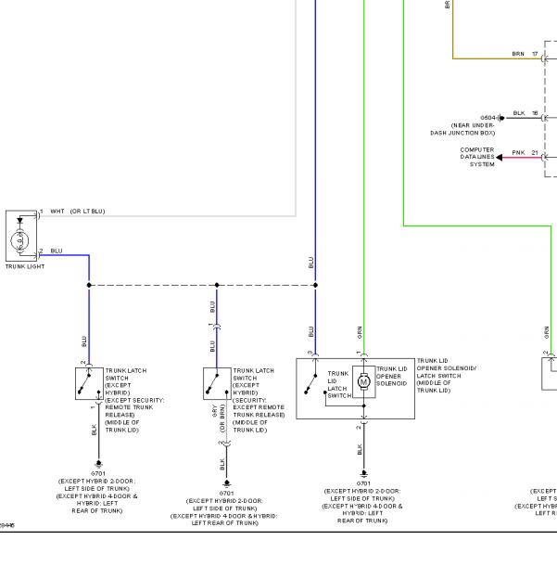Click the junction dot at center of dashed line
557x566 pixels.
(x=217, y=285)
